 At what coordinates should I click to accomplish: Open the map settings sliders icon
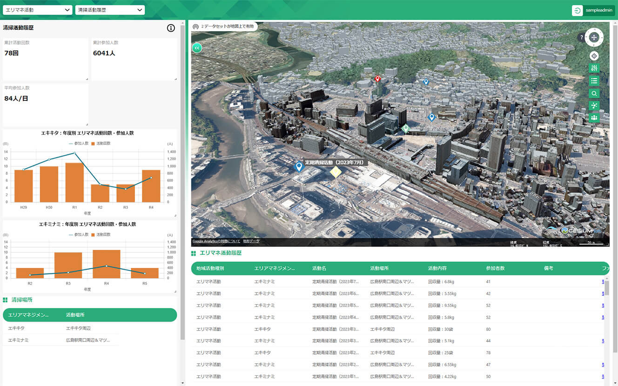(x=594, y=68)
